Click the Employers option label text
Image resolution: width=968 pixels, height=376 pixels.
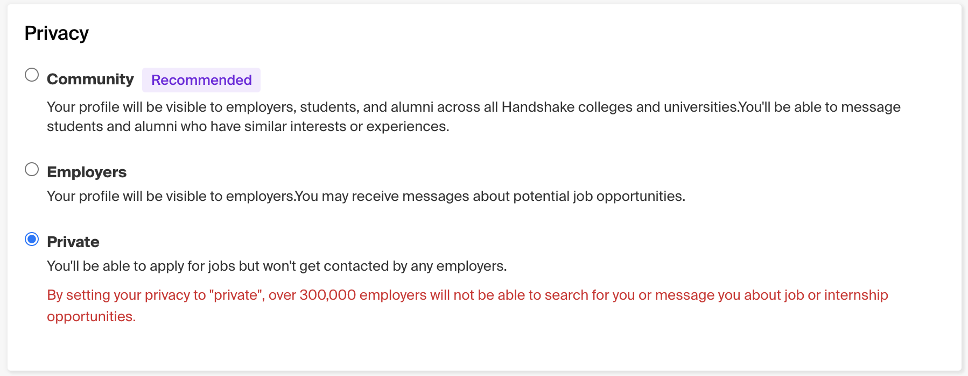point(87,172)
